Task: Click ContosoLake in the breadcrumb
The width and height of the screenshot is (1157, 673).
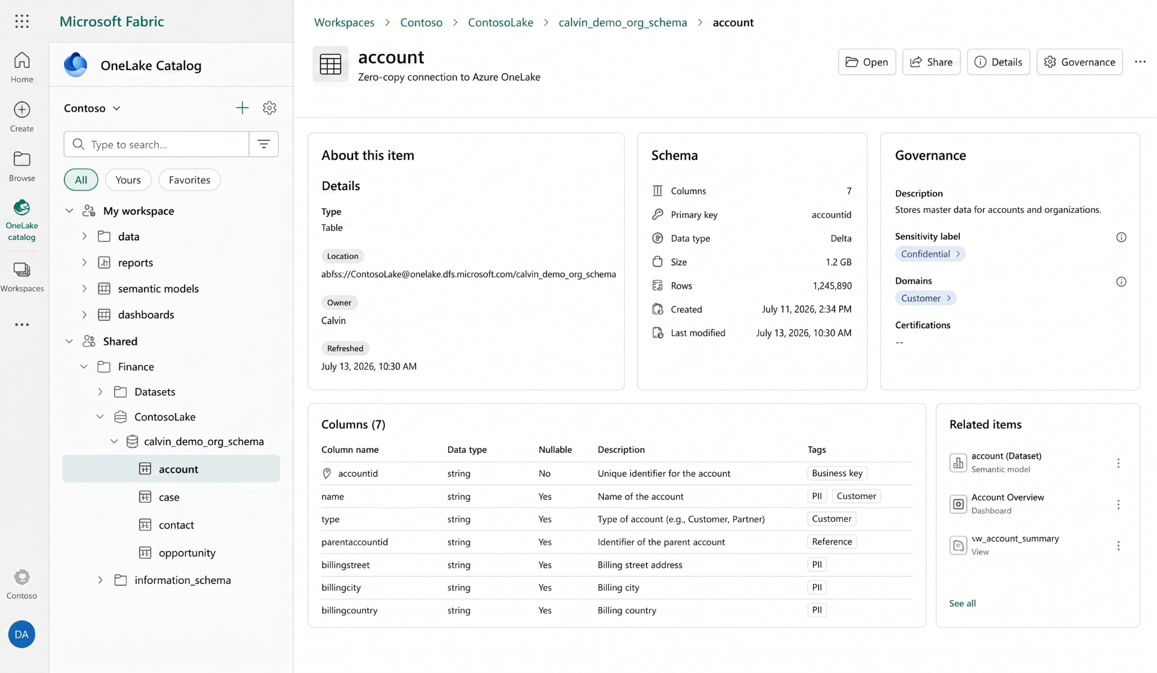Action: point(501,22)
